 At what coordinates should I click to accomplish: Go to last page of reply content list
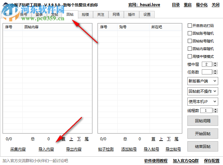click(87, 139)
